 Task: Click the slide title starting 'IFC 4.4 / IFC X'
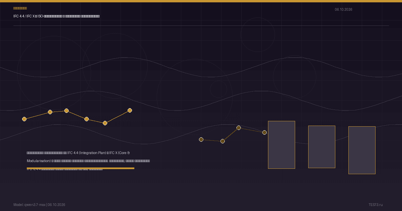(56, 16)
